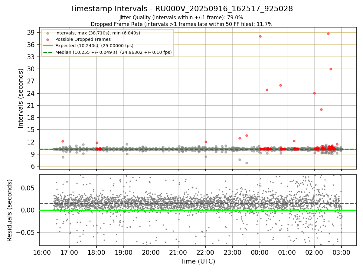Click the '23:00' time tick label
Viewport: 363px width, 272px height.
coord(233,252)
